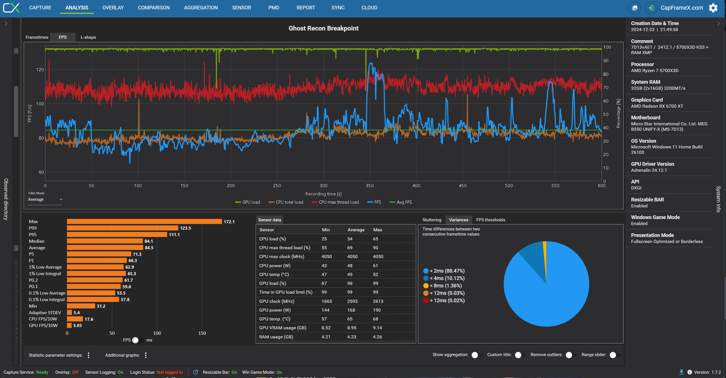Expand the Observed directory side panel

click(6, 24)
